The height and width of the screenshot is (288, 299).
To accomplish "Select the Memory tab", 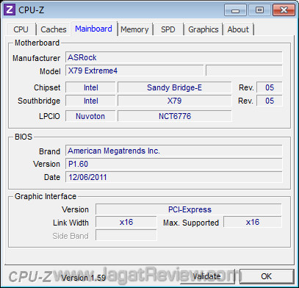I will pos(134,29).
